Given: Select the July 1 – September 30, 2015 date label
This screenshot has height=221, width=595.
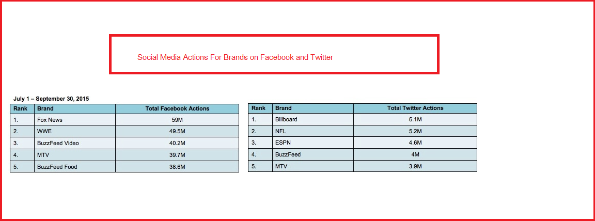Looking at the screenshot, I should coord(51,98).
